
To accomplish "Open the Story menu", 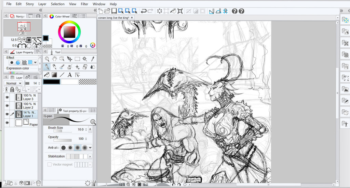I will 30,4.
